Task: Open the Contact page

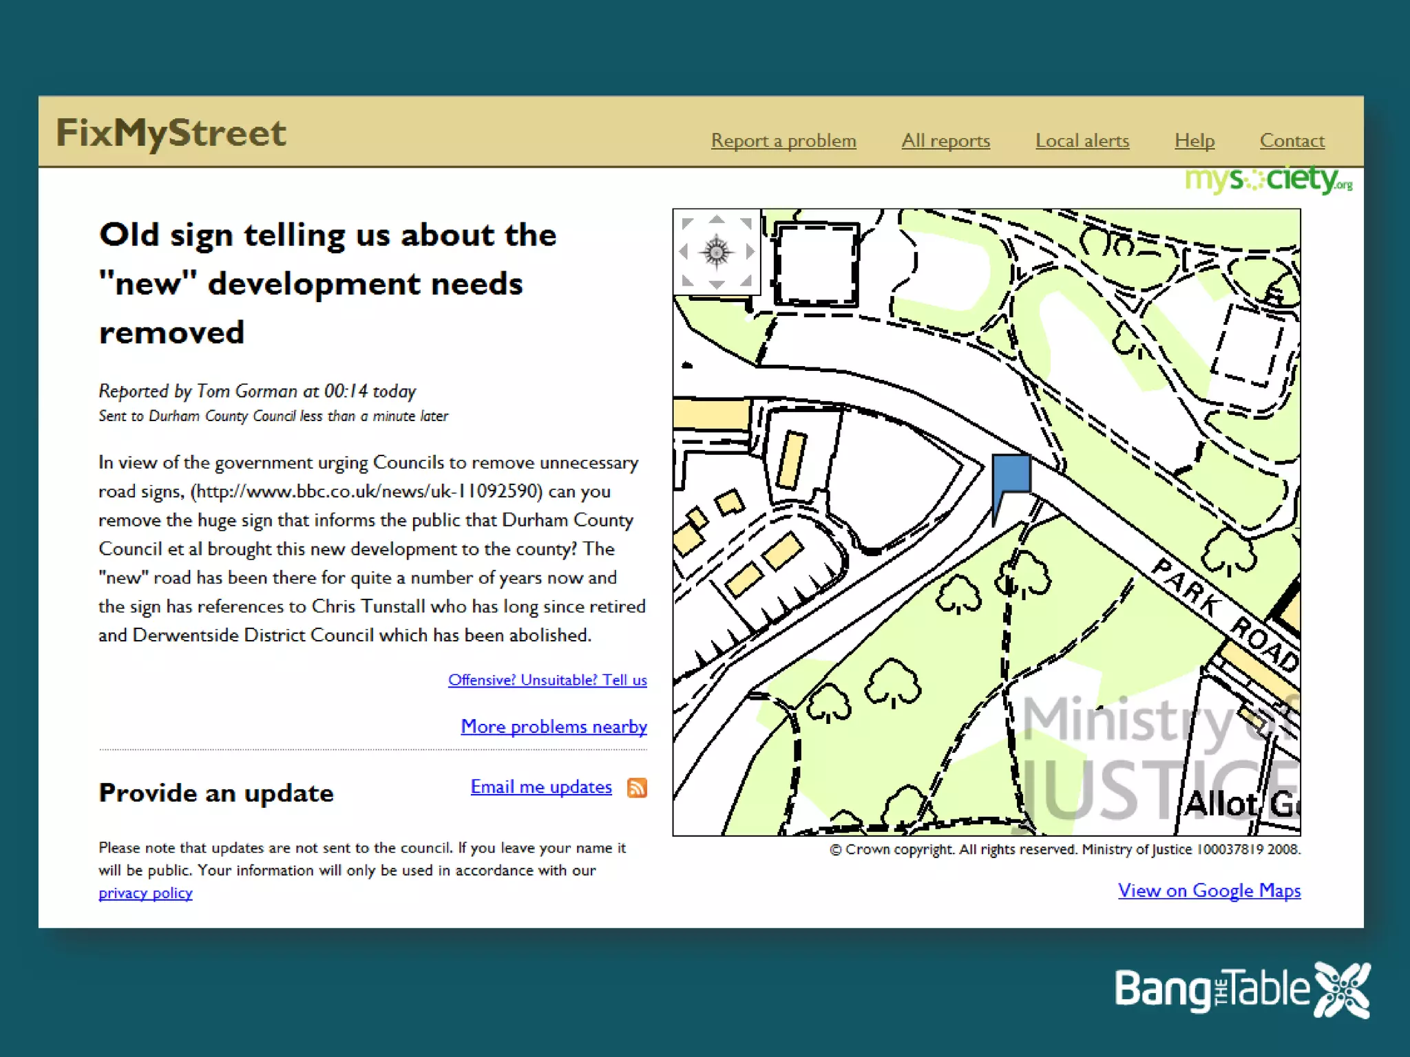Action: tap(1292, 140)
